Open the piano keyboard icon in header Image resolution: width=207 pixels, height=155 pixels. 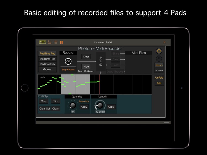[43, 42]
